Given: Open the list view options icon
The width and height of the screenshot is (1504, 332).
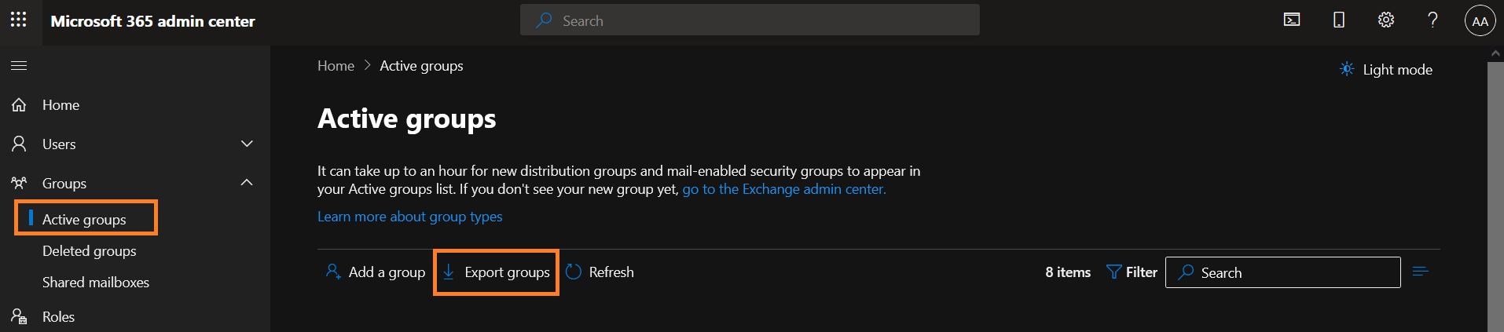Looking at the screenshot, I should [x=1420, y=272].
